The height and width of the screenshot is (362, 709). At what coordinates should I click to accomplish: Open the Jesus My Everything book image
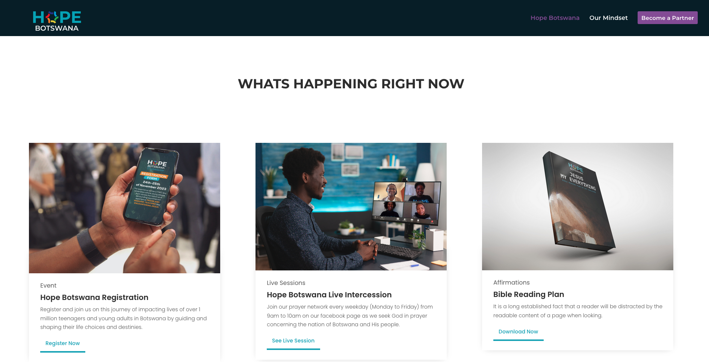pos(577,206)
